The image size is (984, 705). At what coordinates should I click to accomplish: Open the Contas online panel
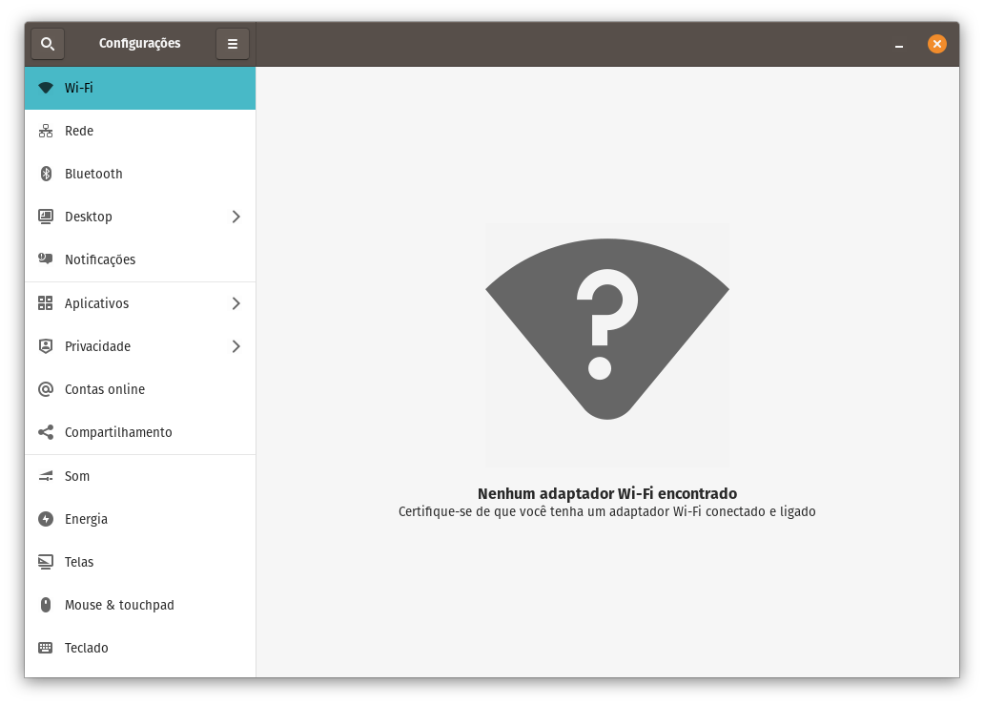tap(140, 389)
